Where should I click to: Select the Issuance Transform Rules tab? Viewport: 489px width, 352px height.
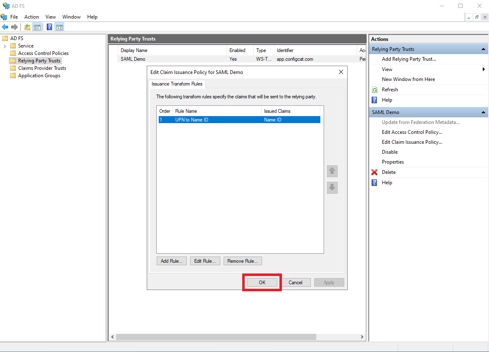(177, 84)
